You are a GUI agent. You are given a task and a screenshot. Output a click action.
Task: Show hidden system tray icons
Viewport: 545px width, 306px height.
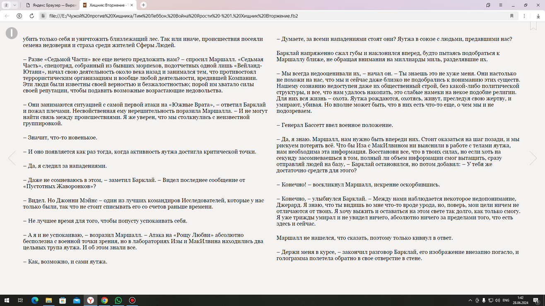(x=470, y=300)
